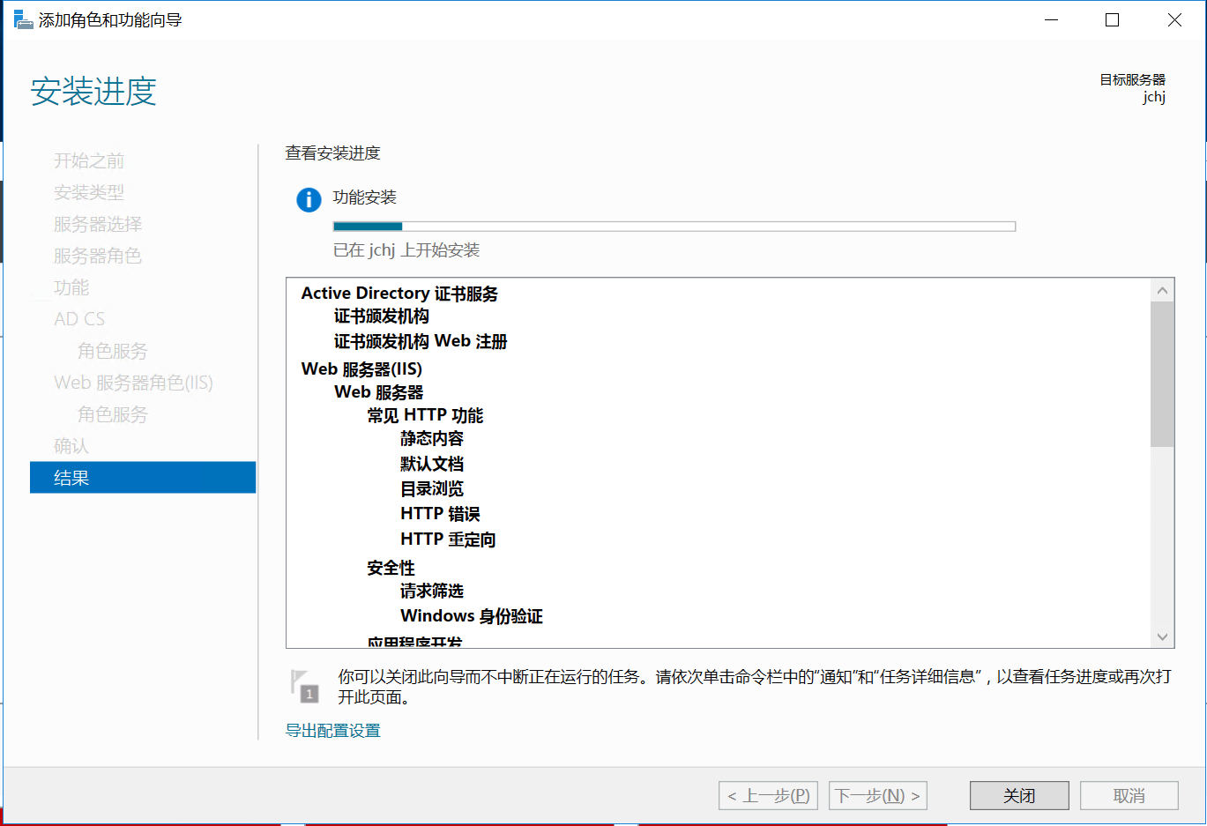Click the Windows 身份验证 entry
This screenshot has width=1207, height=826.
(472, 616)
